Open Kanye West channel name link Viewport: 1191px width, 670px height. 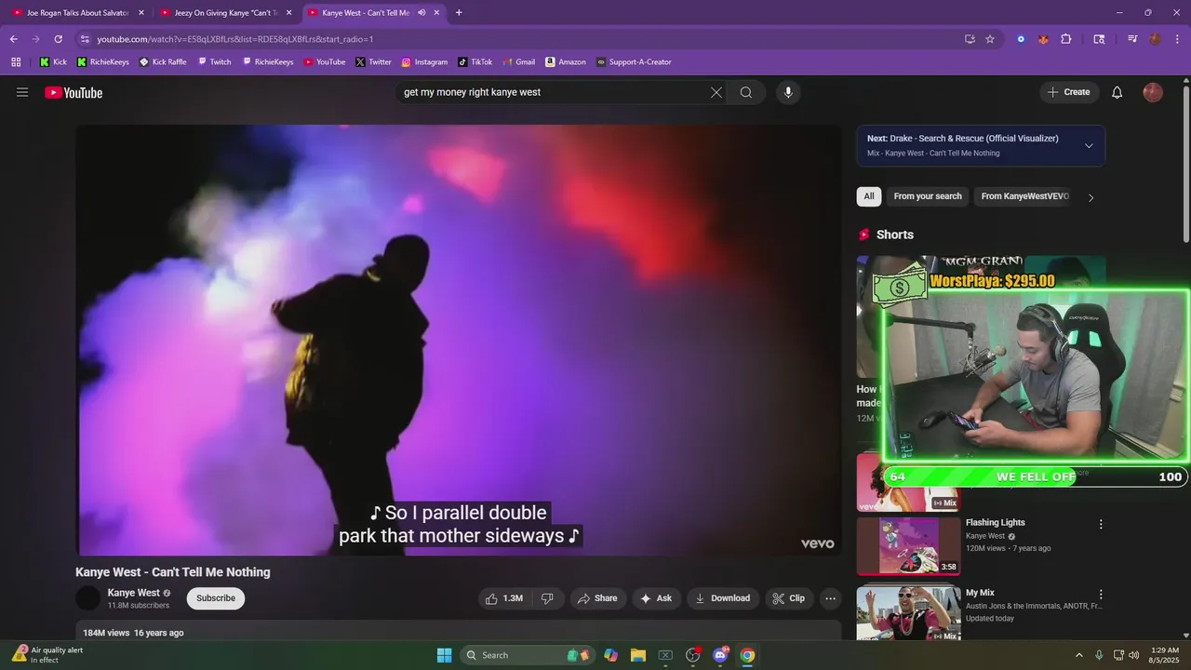point(133,593)
